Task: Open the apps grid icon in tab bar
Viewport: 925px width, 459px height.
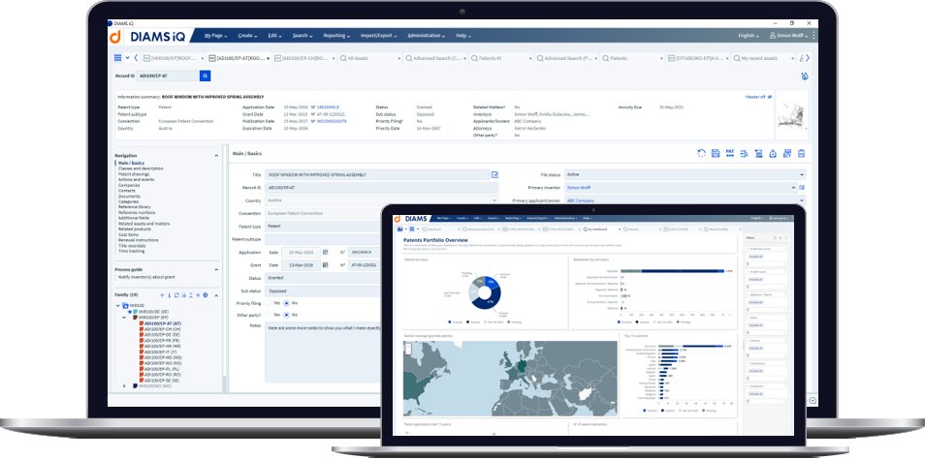Action: pos(117,58)
